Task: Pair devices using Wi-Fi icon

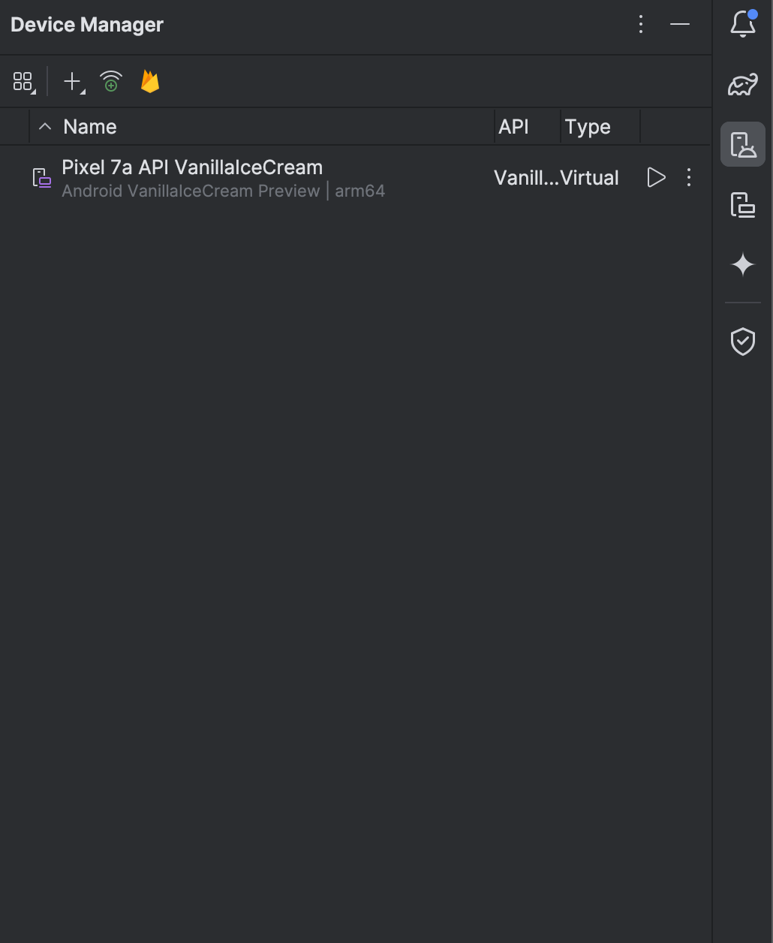Action: [111, 82]
